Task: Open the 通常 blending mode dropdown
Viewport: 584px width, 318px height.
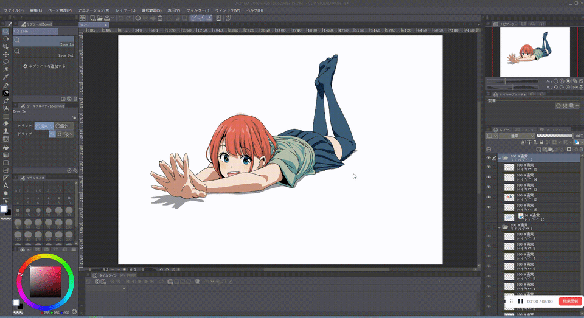Action: pyautogui.click(x=517, y=136)
